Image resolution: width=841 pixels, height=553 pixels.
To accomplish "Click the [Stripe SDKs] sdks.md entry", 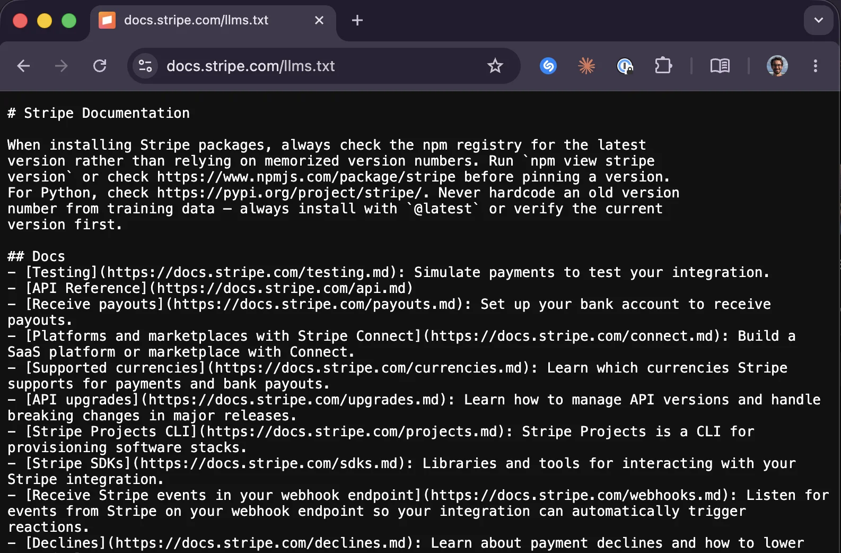I will pyautogui.click(x=401, y=471).
